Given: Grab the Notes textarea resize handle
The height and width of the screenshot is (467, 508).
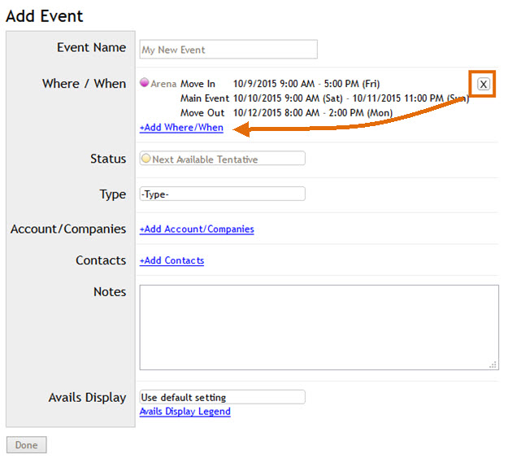Looking at the screenshot, I should (x=493, y=364).
